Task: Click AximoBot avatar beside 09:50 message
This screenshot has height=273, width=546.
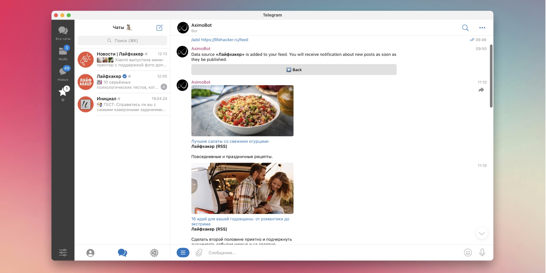Action: coord(182,52)
